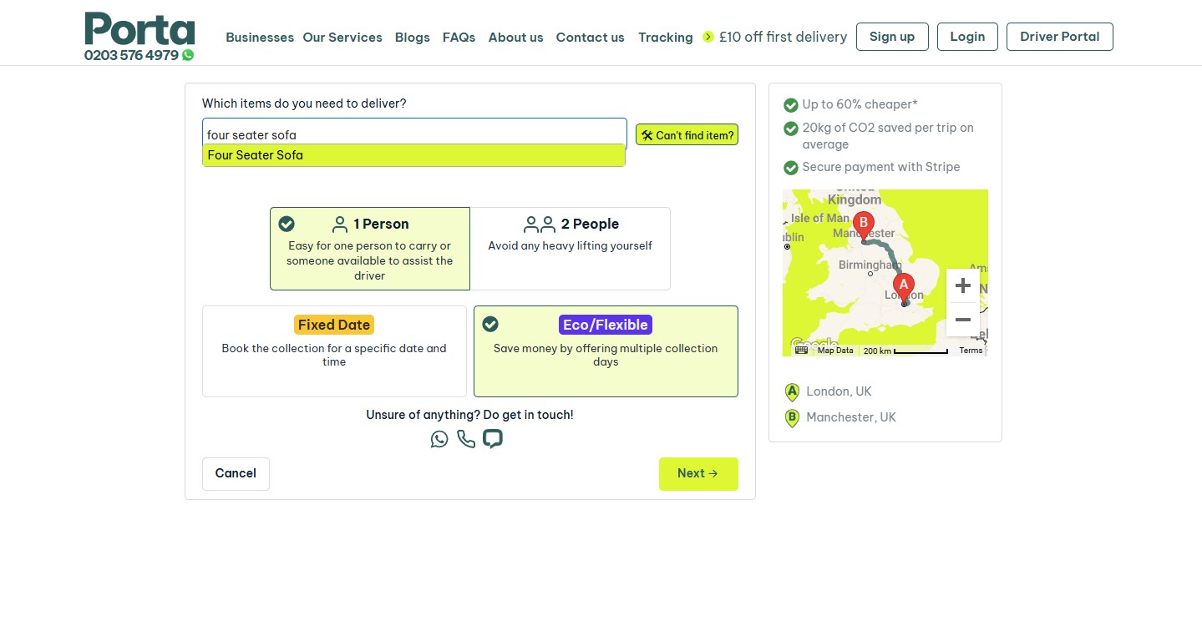Viewport: 1202px width, 641px height.
Task: Zoom out on the map
Action: 963,320
